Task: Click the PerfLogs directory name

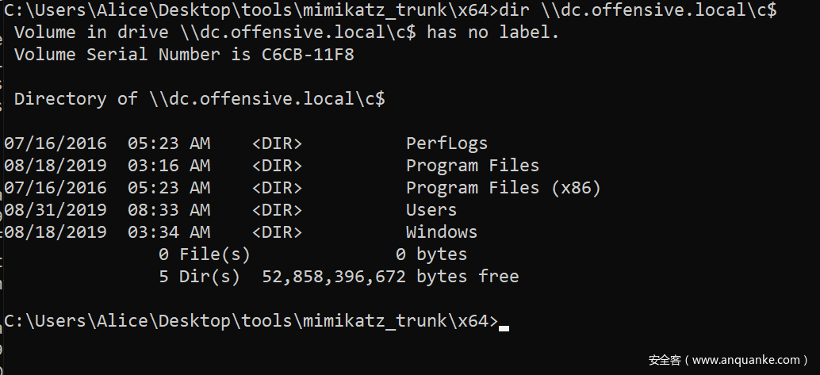Action: click(x=446, y=143)
